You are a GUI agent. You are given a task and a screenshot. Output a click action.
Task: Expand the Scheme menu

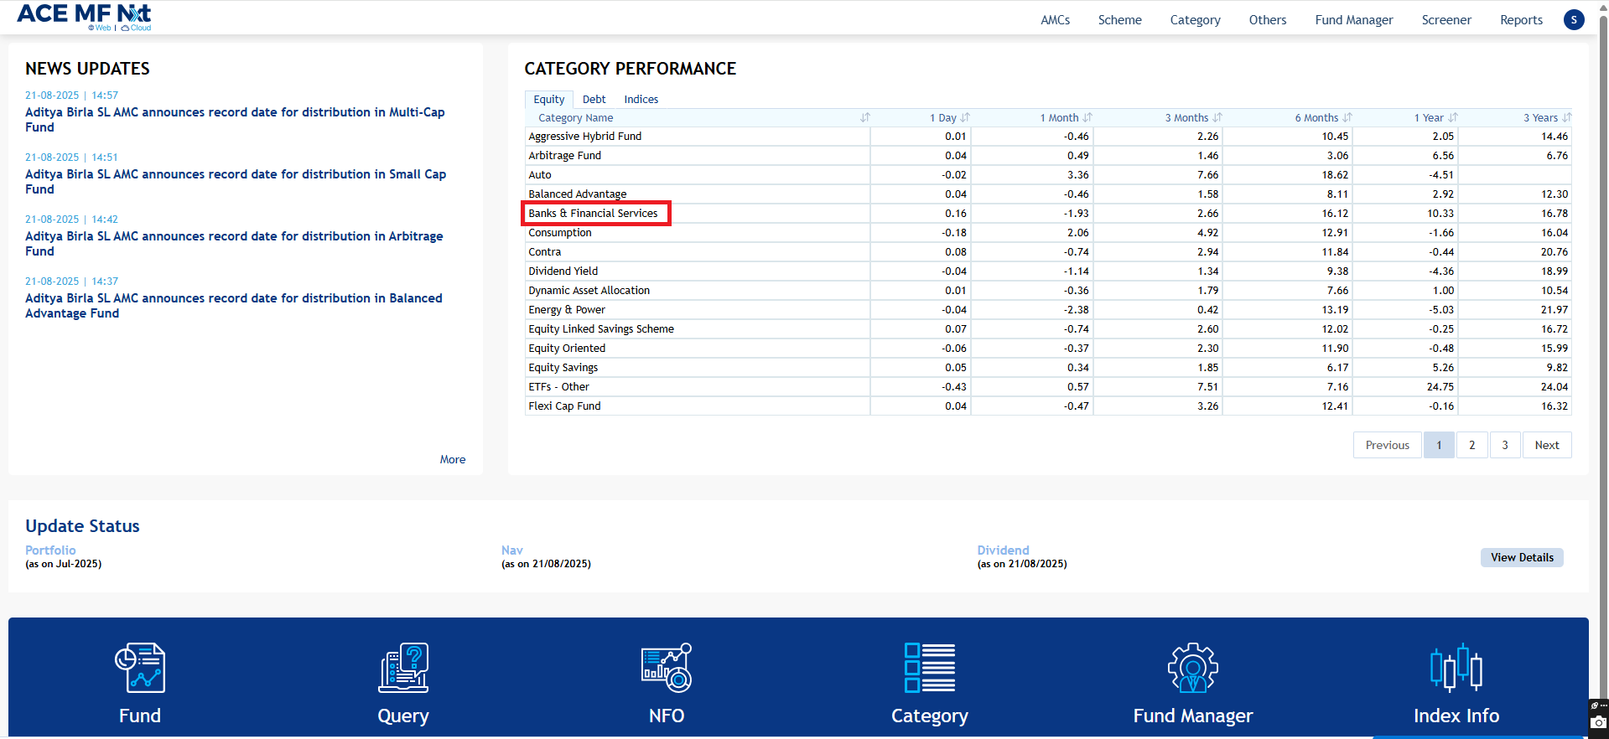pyautogui.click(x=1119, y=20)
